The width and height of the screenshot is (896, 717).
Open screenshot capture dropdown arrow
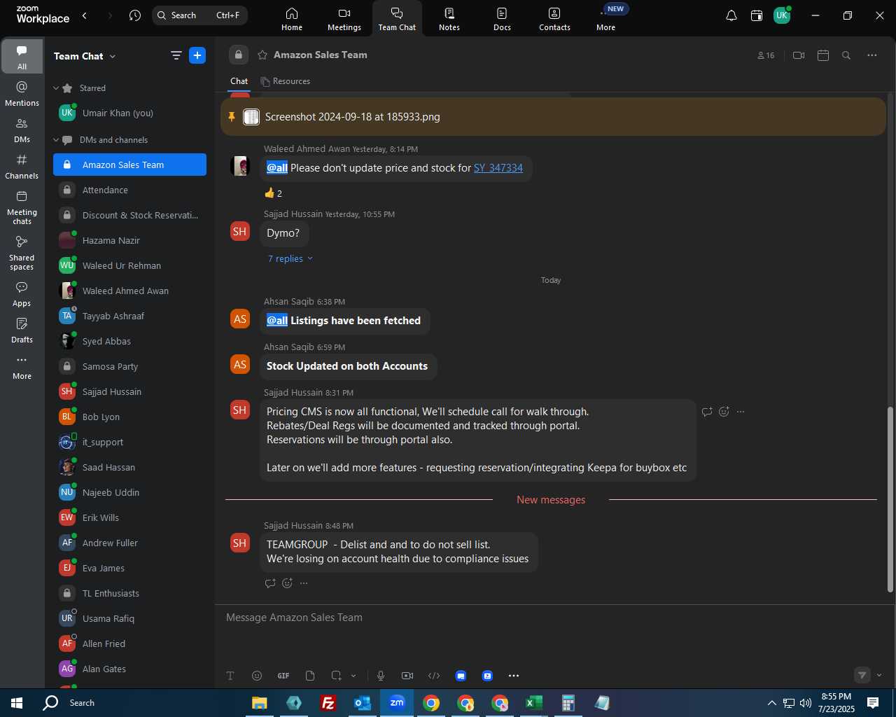pos(353,676)
